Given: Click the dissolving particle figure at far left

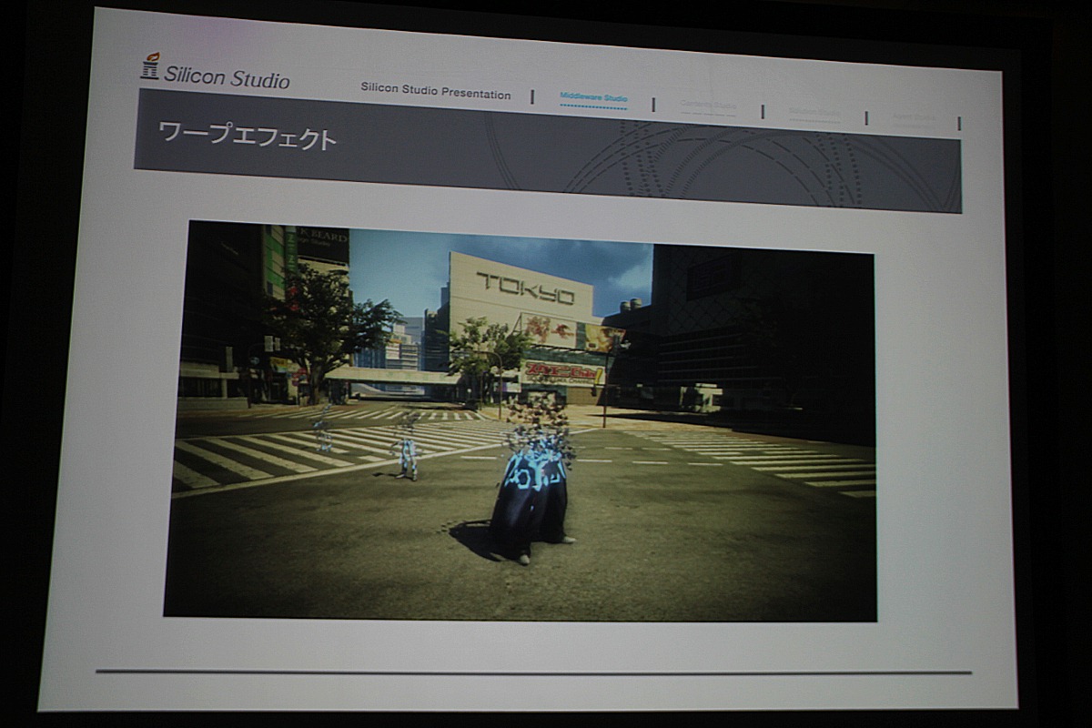Looking at the screenshot, I should 322,428.
